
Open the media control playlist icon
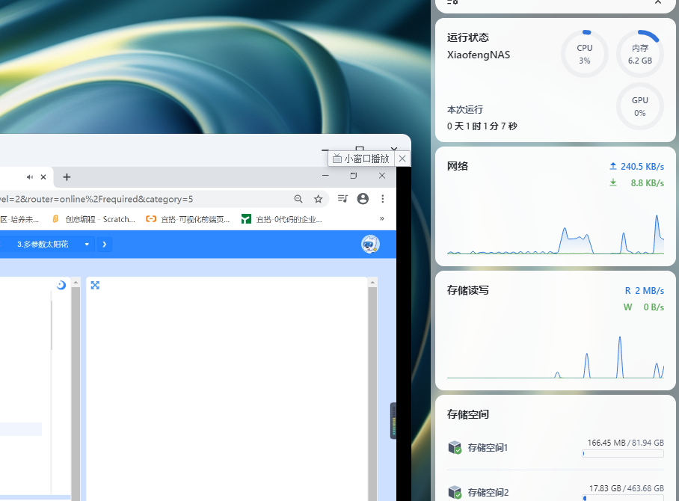pyautogui.click(x=342, y=198)
